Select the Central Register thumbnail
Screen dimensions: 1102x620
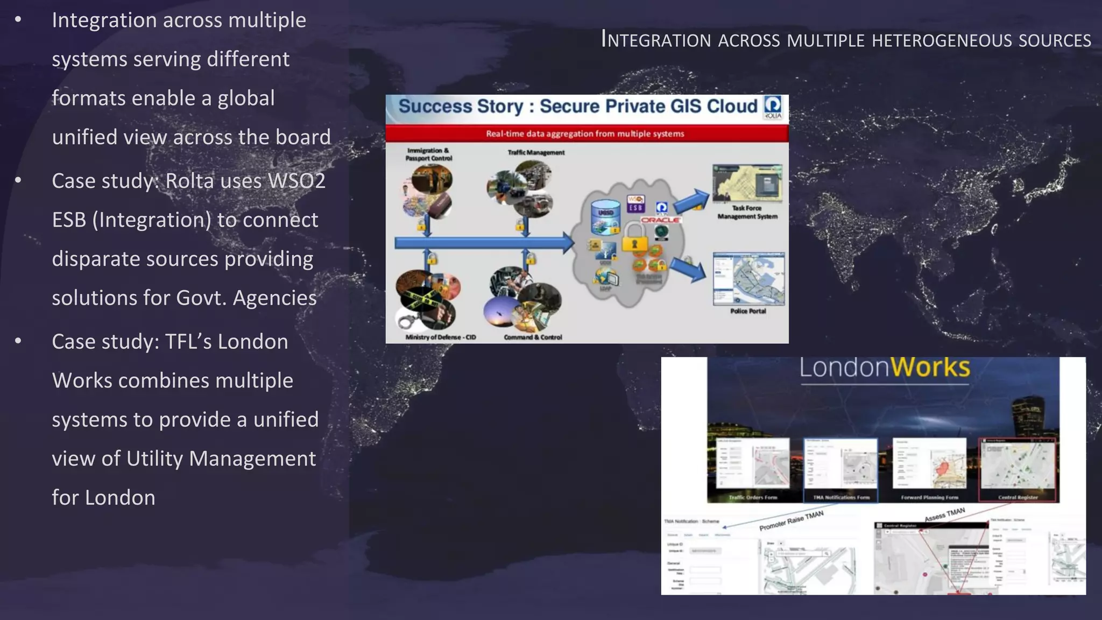click(x=1018, y=470)
